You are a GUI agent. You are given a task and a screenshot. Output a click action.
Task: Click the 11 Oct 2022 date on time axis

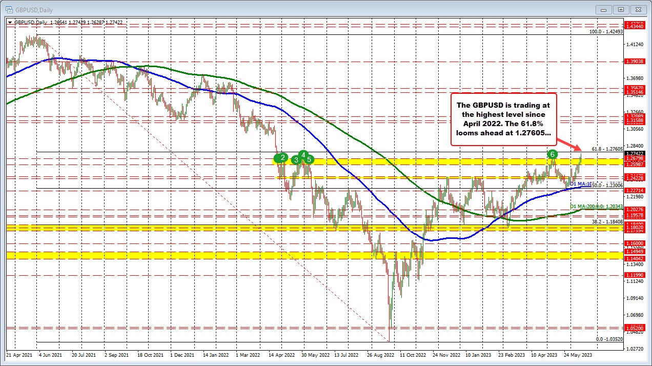pyautogui.click(x=413, y=354)
